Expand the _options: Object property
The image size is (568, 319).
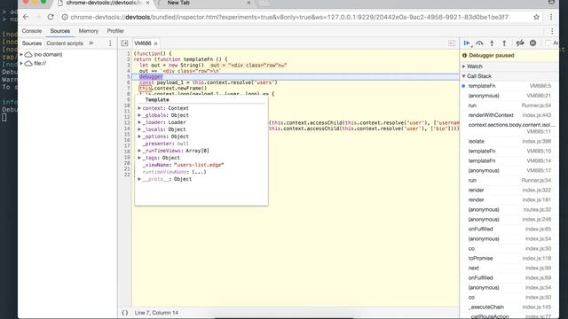(139, 136)
